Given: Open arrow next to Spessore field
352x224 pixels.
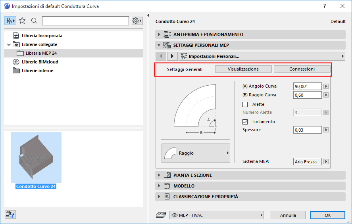Looking at the screenshot, I should tap(326, 130).
